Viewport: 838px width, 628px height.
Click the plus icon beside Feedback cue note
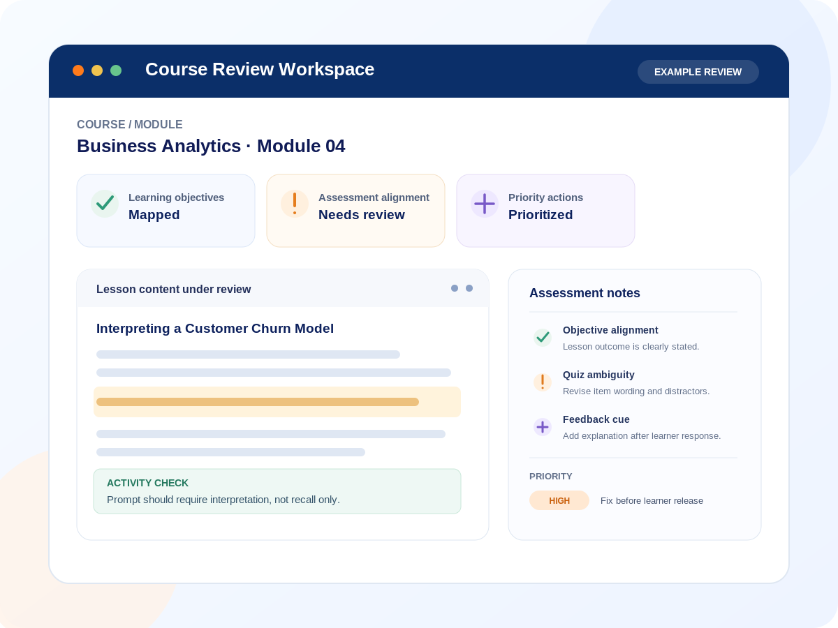[543, 427]
